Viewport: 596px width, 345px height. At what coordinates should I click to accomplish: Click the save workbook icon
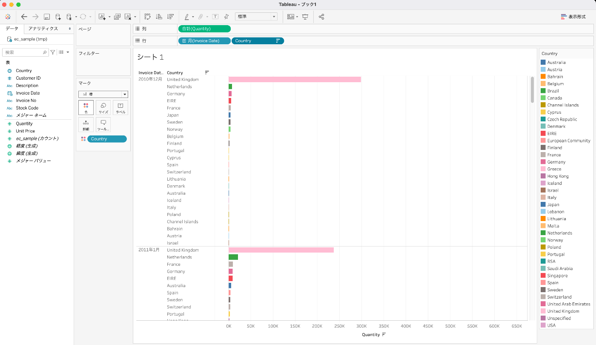(x=47, y=17)
